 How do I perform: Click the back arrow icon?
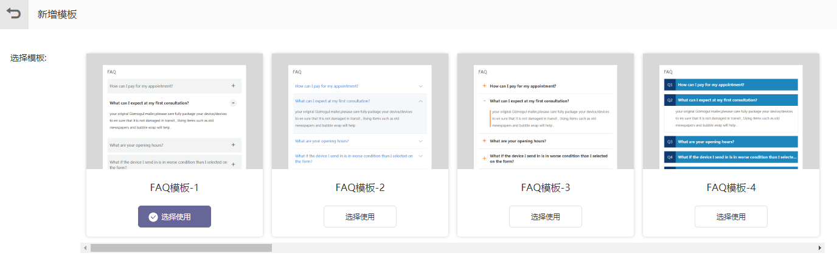(x=13, y=14)
